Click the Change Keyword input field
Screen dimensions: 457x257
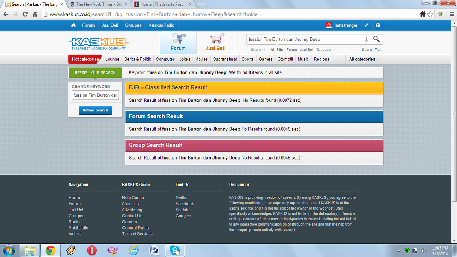click(x=95, y=95)
